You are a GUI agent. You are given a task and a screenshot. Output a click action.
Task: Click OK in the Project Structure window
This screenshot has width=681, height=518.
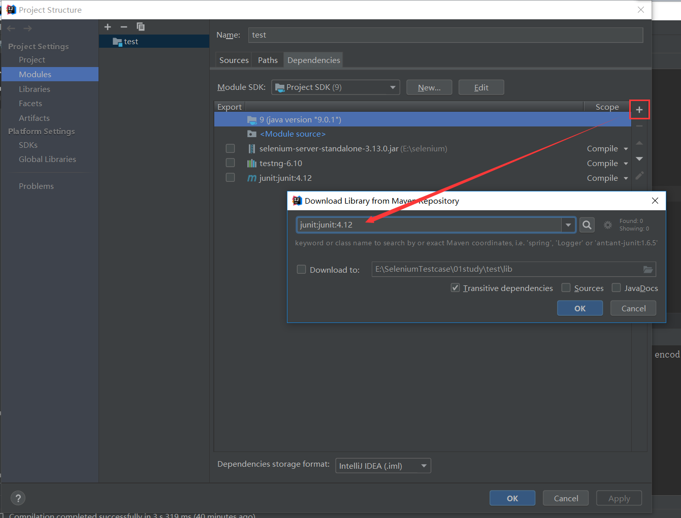tap(512, 498)
